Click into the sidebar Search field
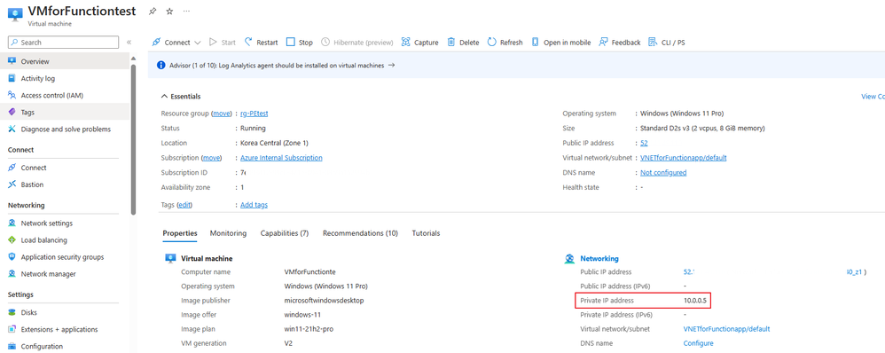Screen dimensions: 885x353 pos(63,43)
